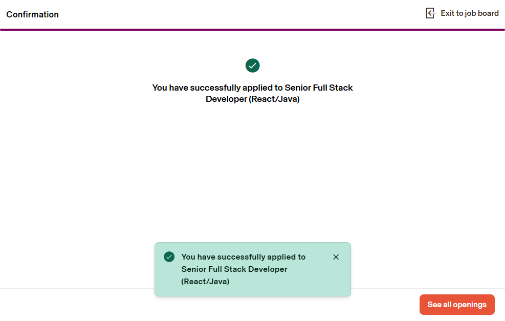
Task: Click the large green checkmark icon
Action: pyautogui.click(x=253, y=66)
